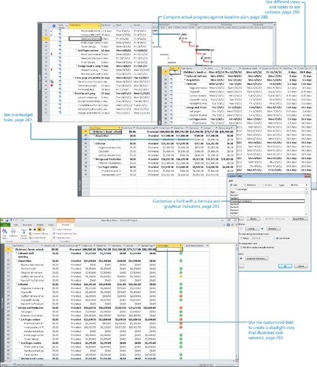317x367 pixels.
Task: Open the Type dropdown showing Number
Action: [x=299, y=185]
